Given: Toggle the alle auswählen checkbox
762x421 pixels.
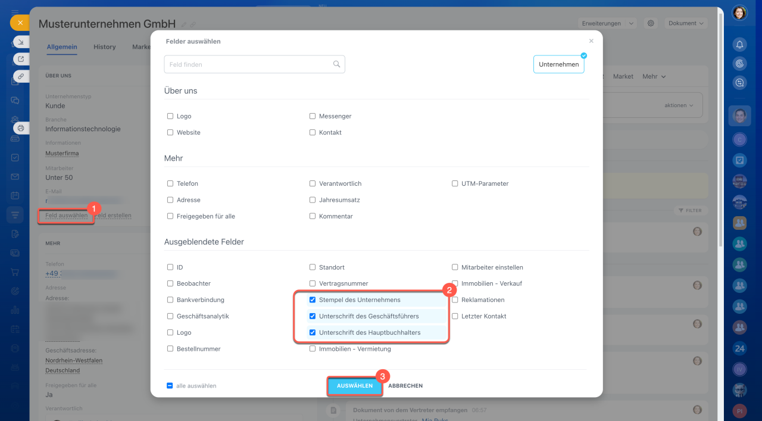Looking at the screenshot, I should click(x=170, y=386).
